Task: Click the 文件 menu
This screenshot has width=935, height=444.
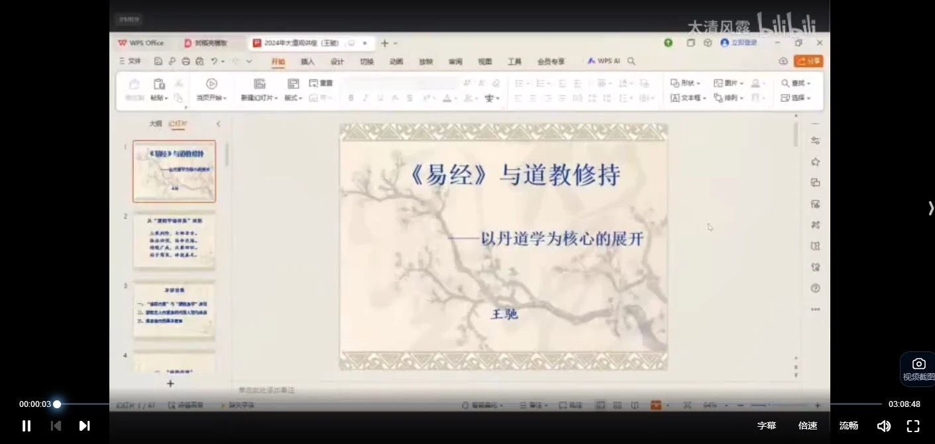Action: click(130, 61)
